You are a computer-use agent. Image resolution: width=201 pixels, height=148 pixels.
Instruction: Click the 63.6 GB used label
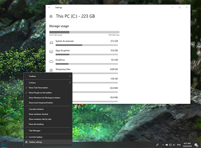click(56, 35)
